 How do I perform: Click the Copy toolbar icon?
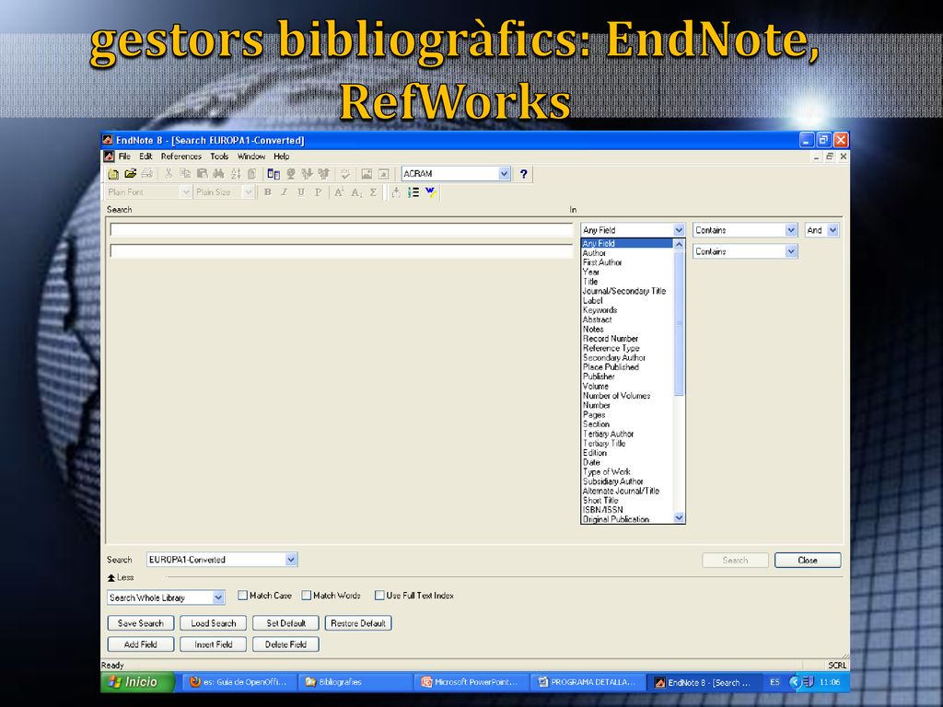pos(185,174)
